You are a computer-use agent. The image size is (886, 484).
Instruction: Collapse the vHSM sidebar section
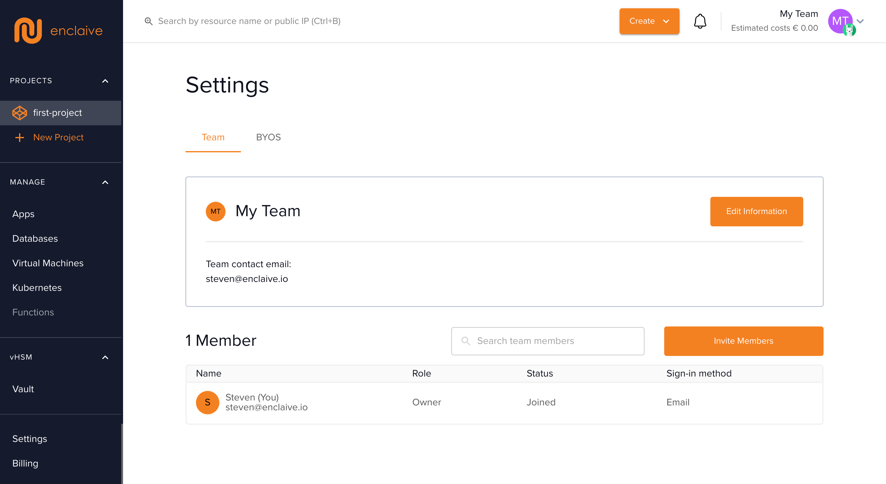[x=105, y=357]
